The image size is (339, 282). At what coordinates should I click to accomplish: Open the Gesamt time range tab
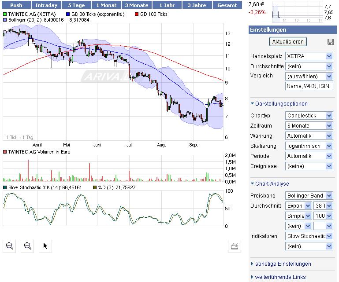(x=227, y=5)
